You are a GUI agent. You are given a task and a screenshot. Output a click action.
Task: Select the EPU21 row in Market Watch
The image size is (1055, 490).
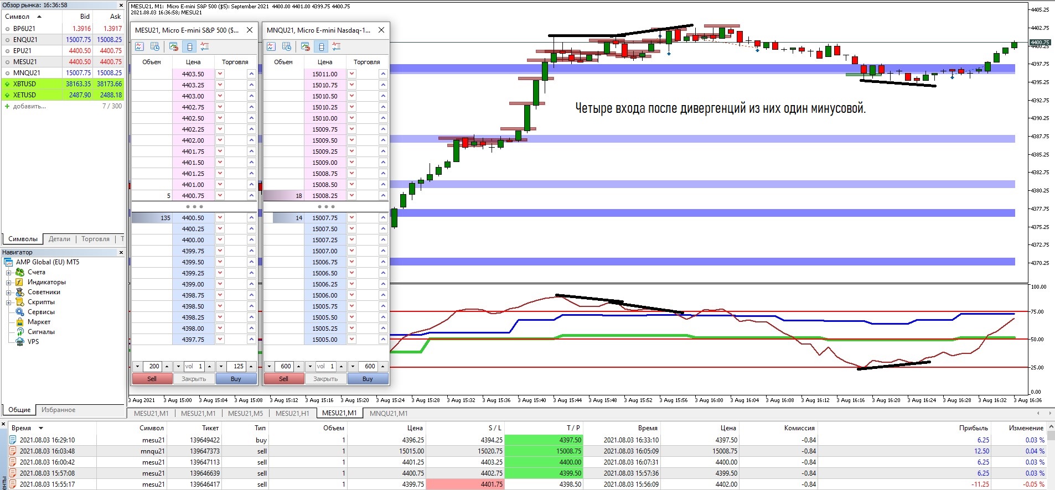63,51
